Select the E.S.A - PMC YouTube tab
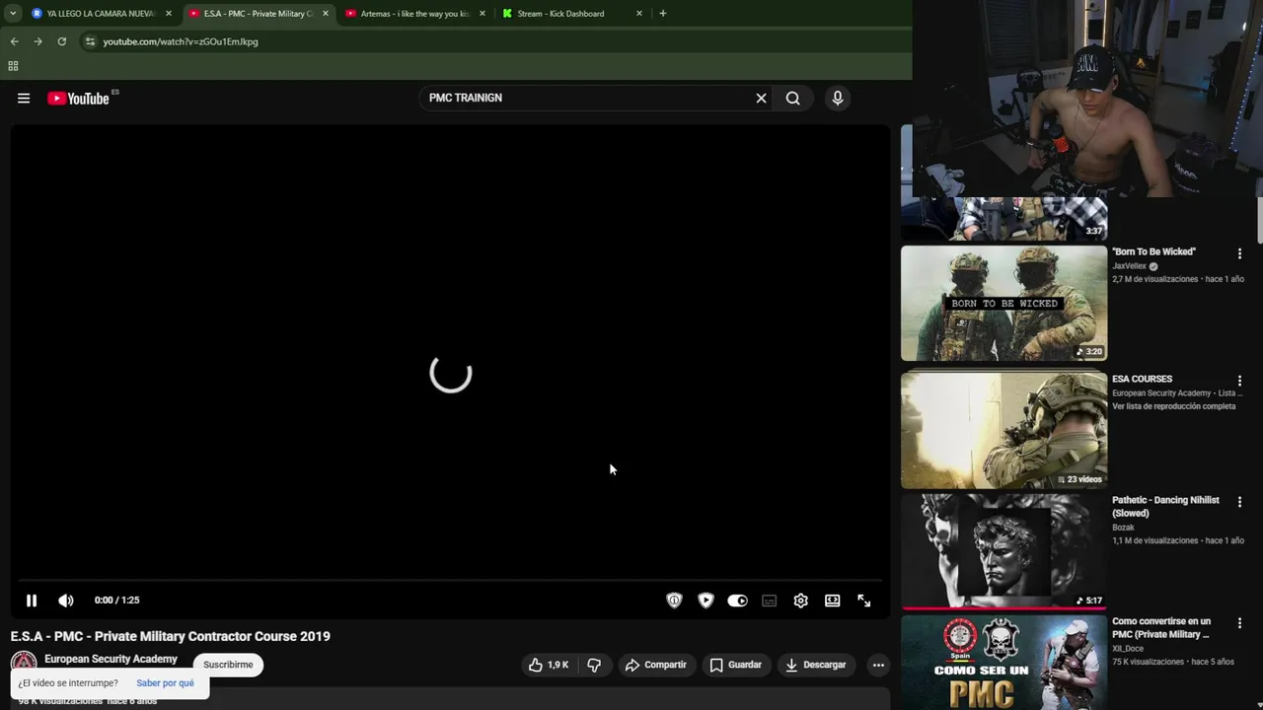Screen dimensions: 1263x710 (259, 14)
